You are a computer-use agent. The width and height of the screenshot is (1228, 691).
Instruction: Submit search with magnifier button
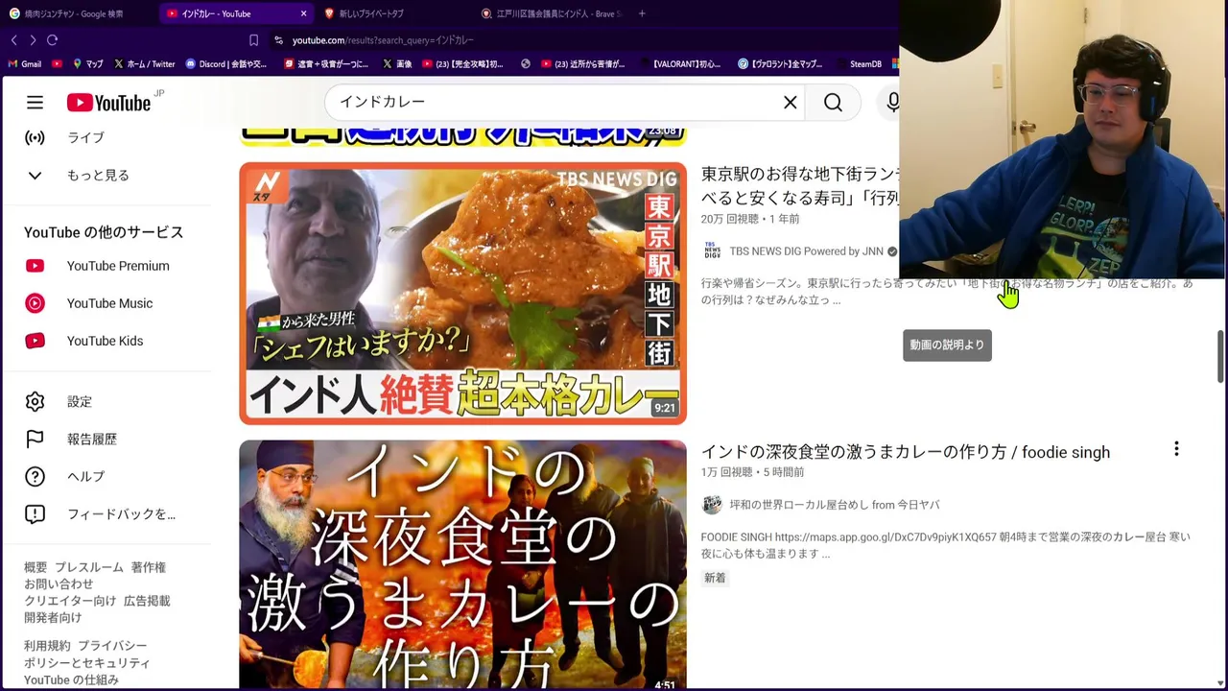[833, 102]
